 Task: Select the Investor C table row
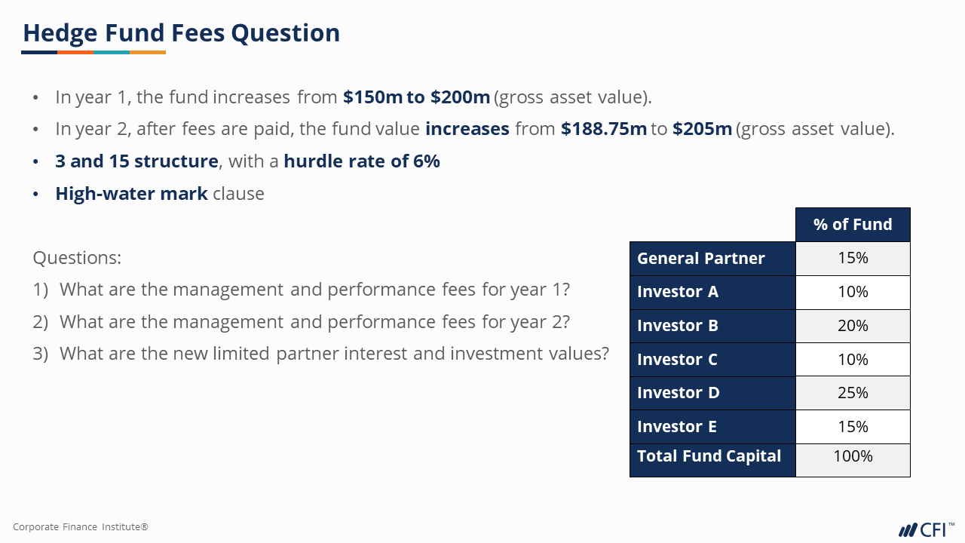(770, 360)
